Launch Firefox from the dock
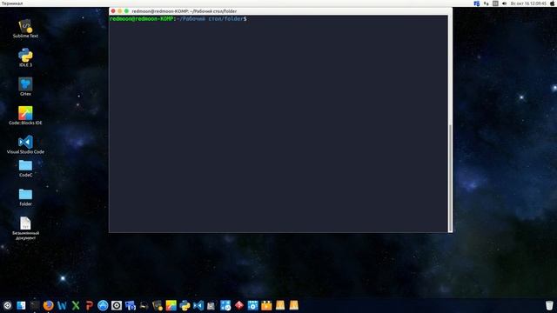The image size is (557, 313). click(x=49, y=305)
